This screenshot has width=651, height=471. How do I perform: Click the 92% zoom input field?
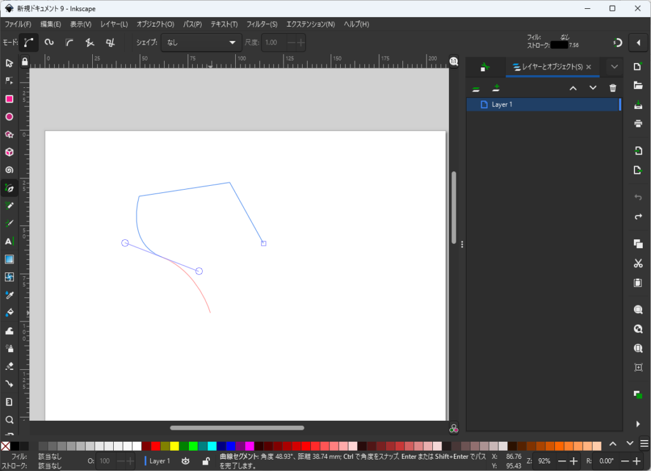(545, 461)
